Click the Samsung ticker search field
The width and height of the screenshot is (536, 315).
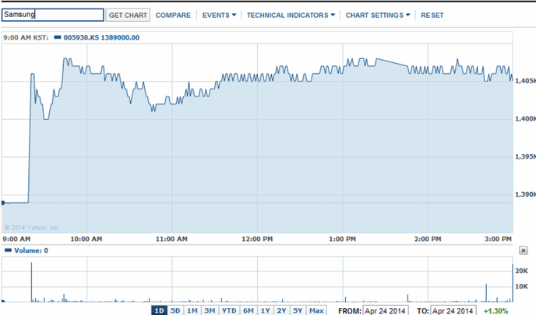tap(53, 15)
